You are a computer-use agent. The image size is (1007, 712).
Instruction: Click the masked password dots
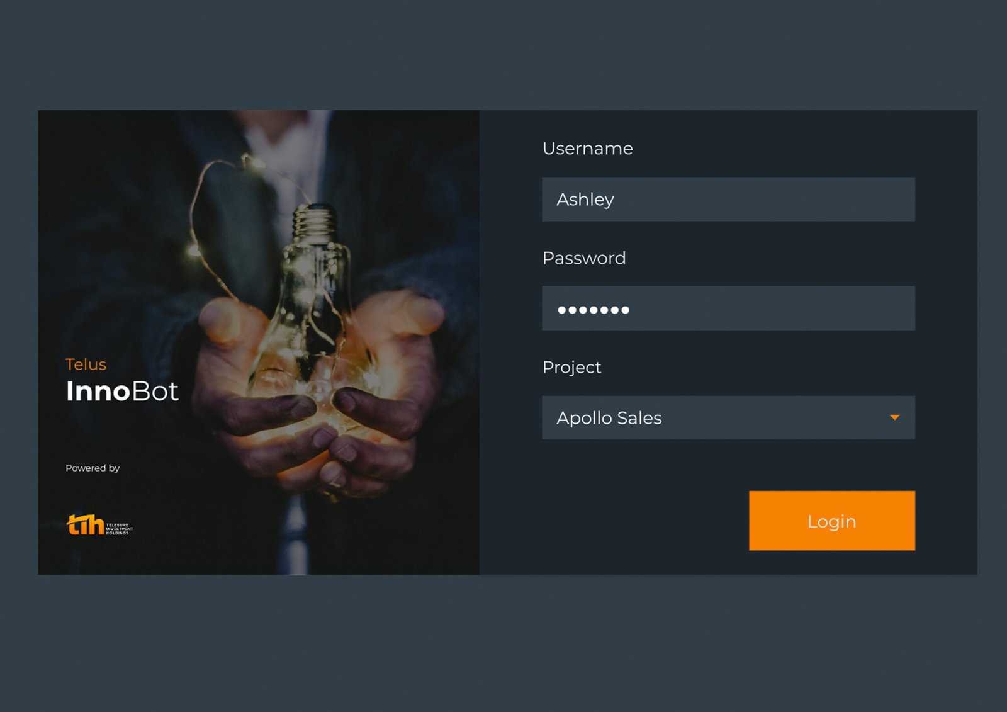tap(593, 310)
